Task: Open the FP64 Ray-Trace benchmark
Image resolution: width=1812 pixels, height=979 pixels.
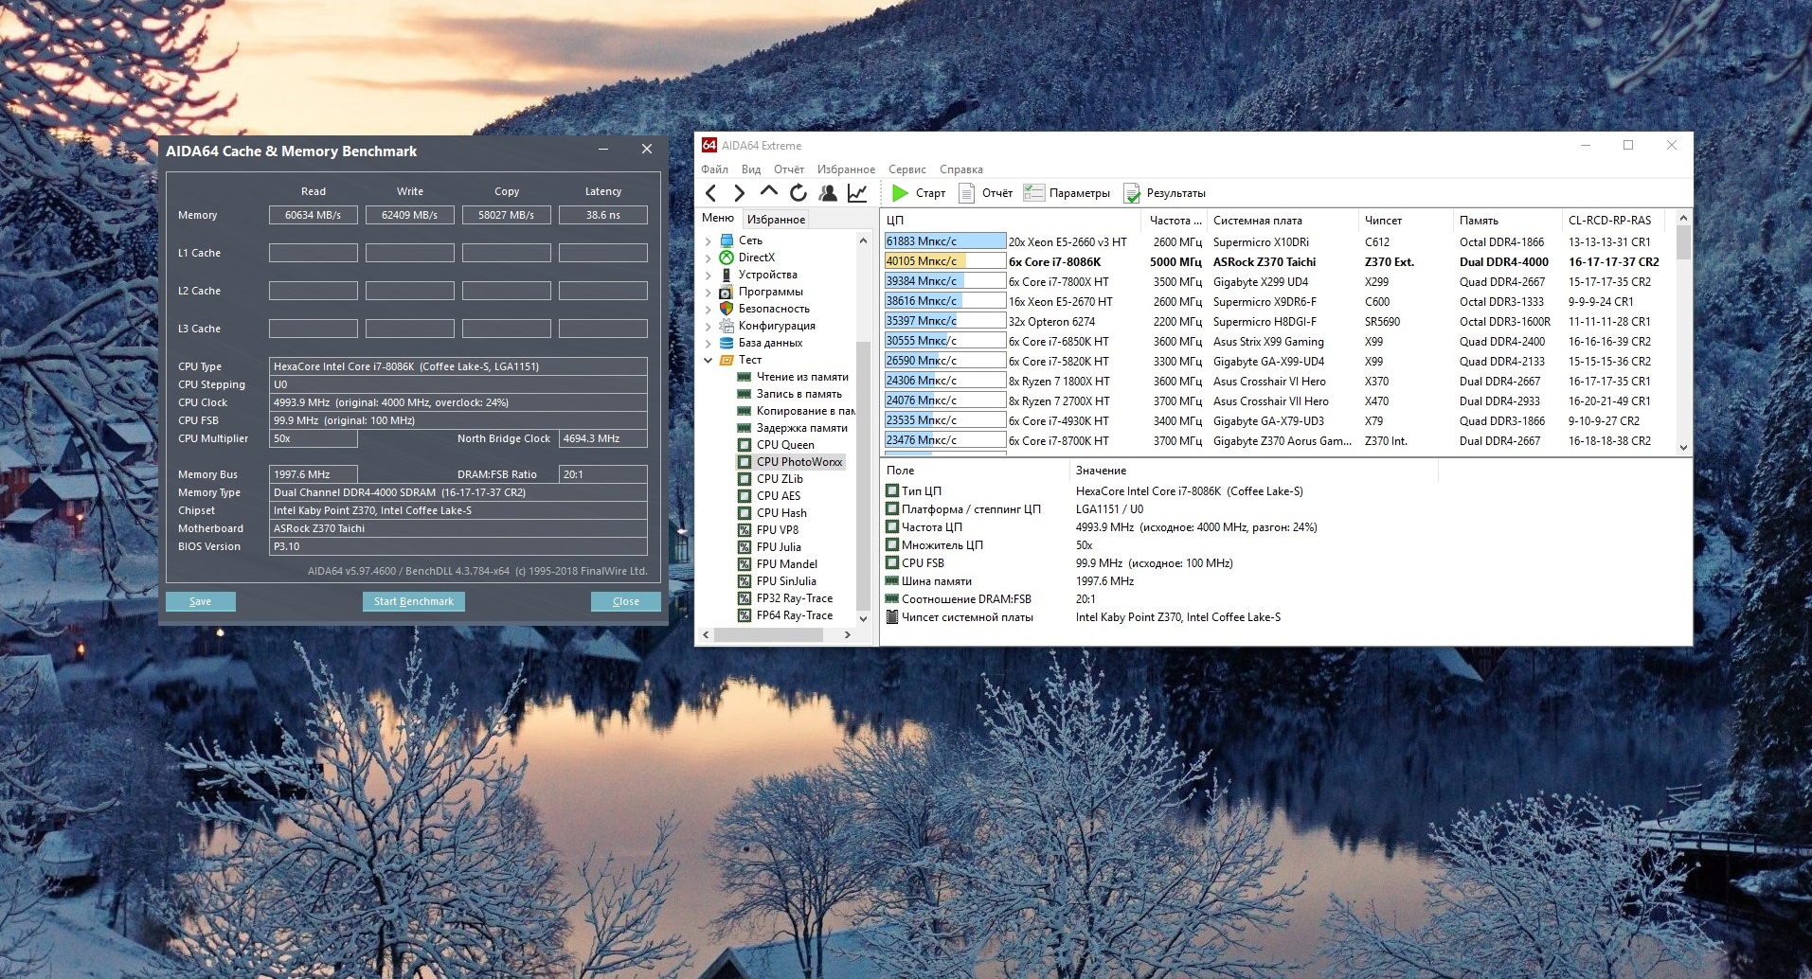Action: (x=795, y=615)
